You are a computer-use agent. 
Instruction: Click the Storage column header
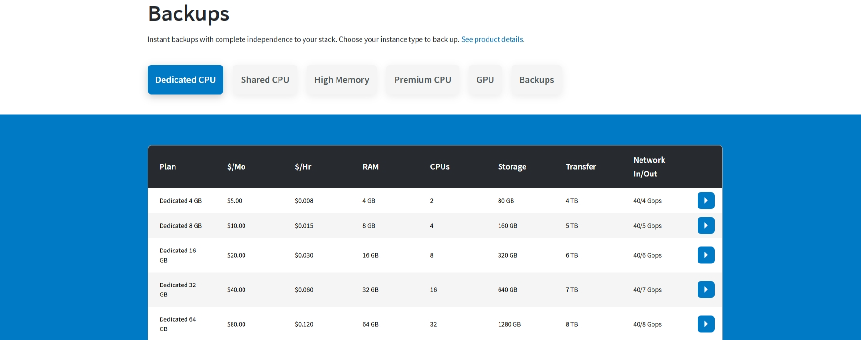click(x=512, y=167)
